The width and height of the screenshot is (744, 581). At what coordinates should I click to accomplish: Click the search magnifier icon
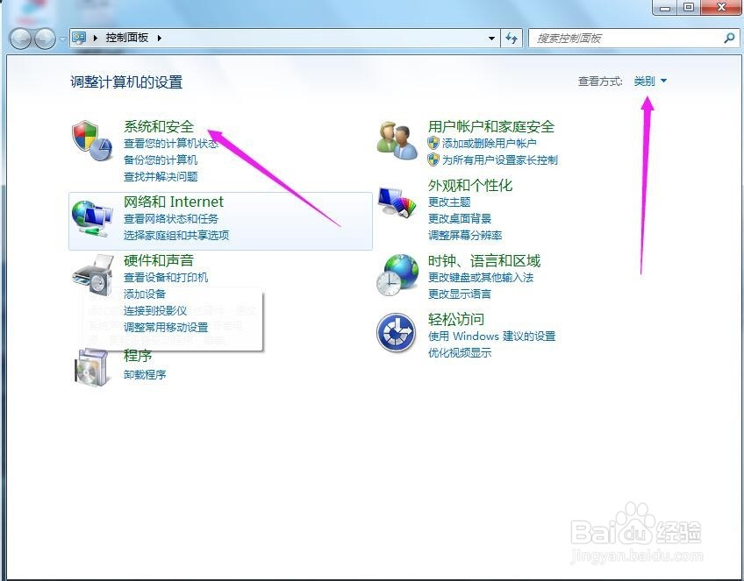(728, 38)
